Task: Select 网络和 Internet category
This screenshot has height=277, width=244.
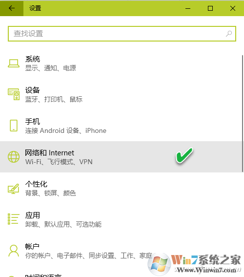Action: coord(121,157)
